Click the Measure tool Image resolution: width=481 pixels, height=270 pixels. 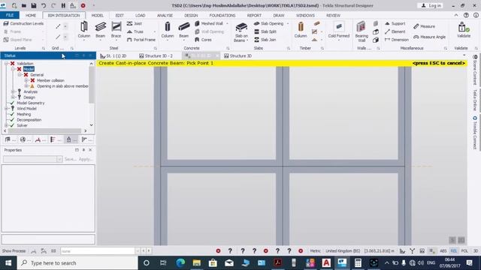click(x=424, y=26)
